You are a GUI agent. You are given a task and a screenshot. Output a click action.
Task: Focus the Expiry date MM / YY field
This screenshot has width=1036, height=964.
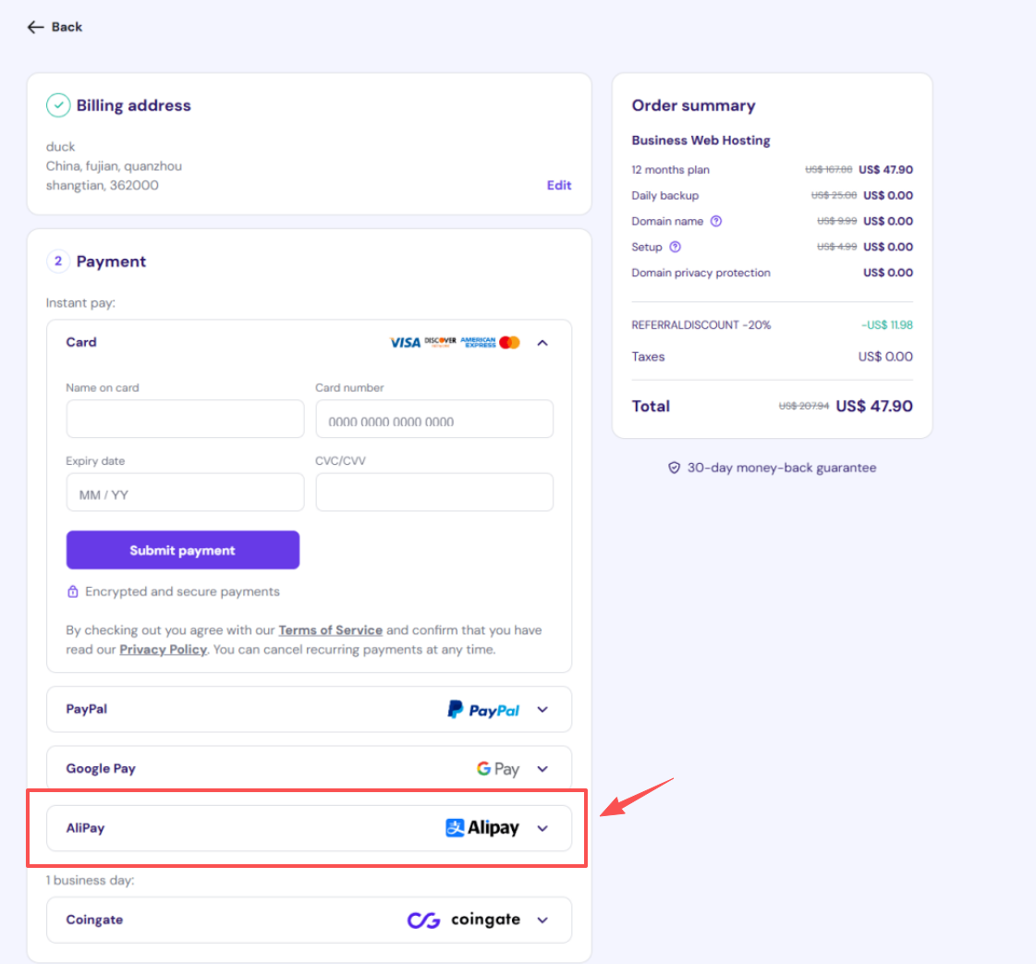(x=185, y=493)
